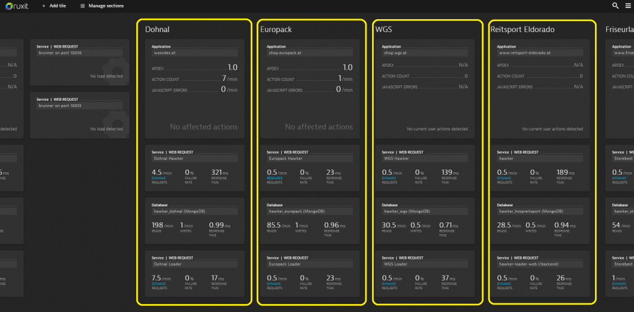Click the 28.5 /min reads value
Screen dimensions: 634x312
509,226
